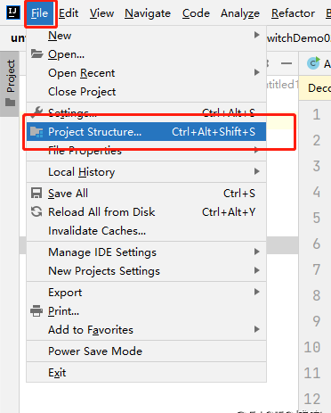Click the IntelliJ IDEA logo icon
331x413 pixels.
coord(13,12)
